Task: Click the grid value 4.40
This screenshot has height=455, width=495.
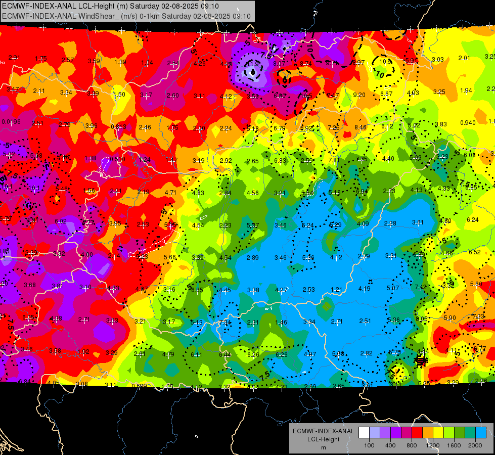Action: pos(388,159)
